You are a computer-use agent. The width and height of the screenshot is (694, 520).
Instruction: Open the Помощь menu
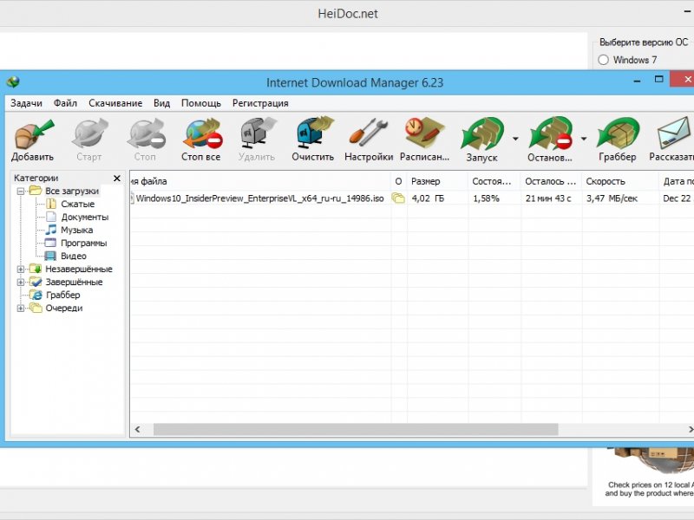pyautogui.click(x=201, y=103)
